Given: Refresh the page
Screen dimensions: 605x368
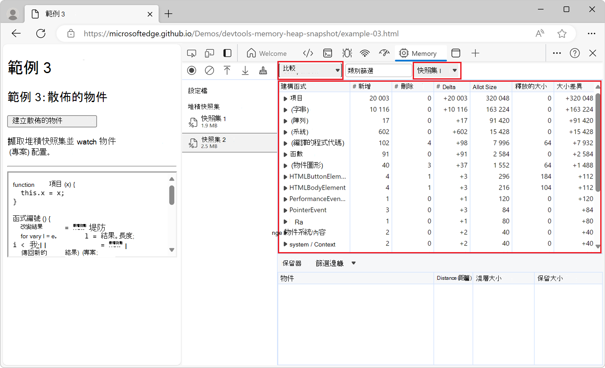Looking at the screenshot, I should pos(41,33).
